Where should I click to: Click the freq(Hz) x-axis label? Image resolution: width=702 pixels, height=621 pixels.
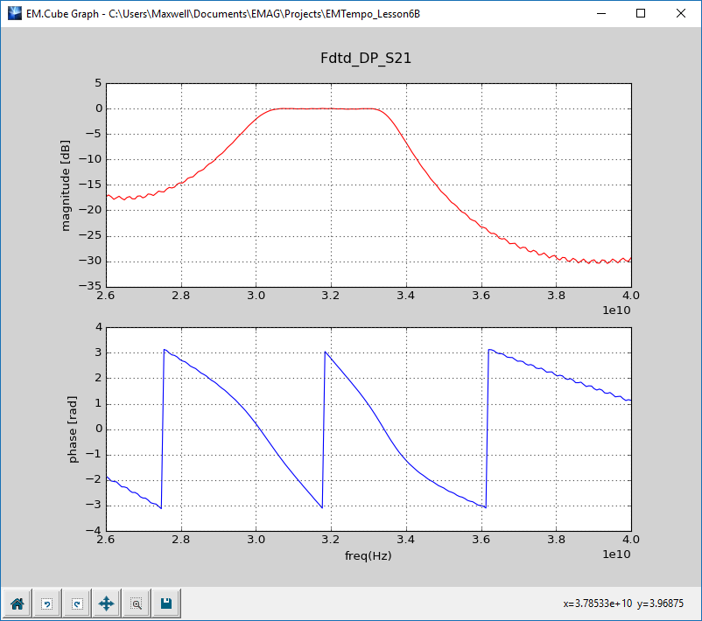click(x=368, y=556)
